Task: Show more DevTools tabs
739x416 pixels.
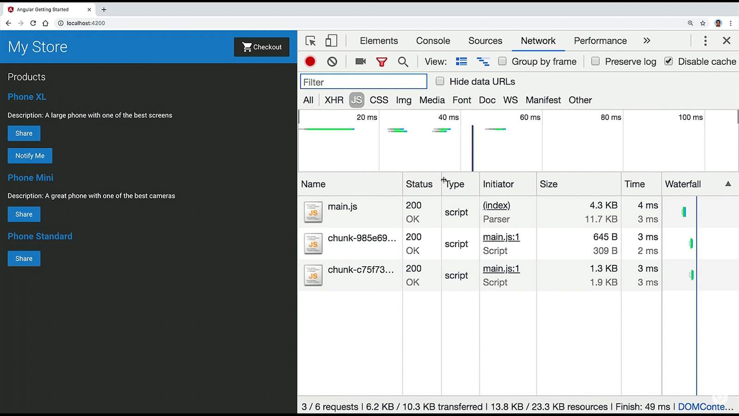Action: coord(647,41)
